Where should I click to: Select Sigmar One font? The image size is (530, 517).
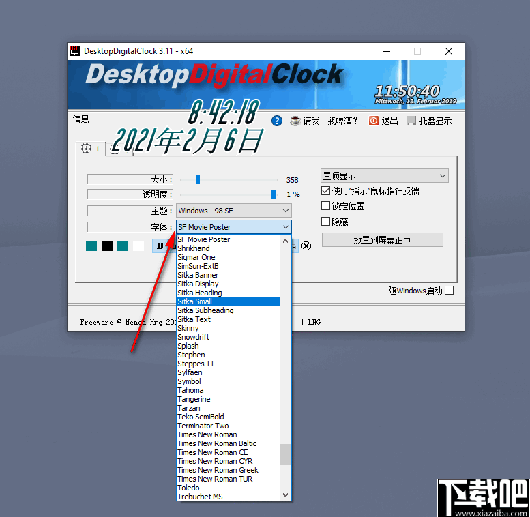(x=228, y=257)
